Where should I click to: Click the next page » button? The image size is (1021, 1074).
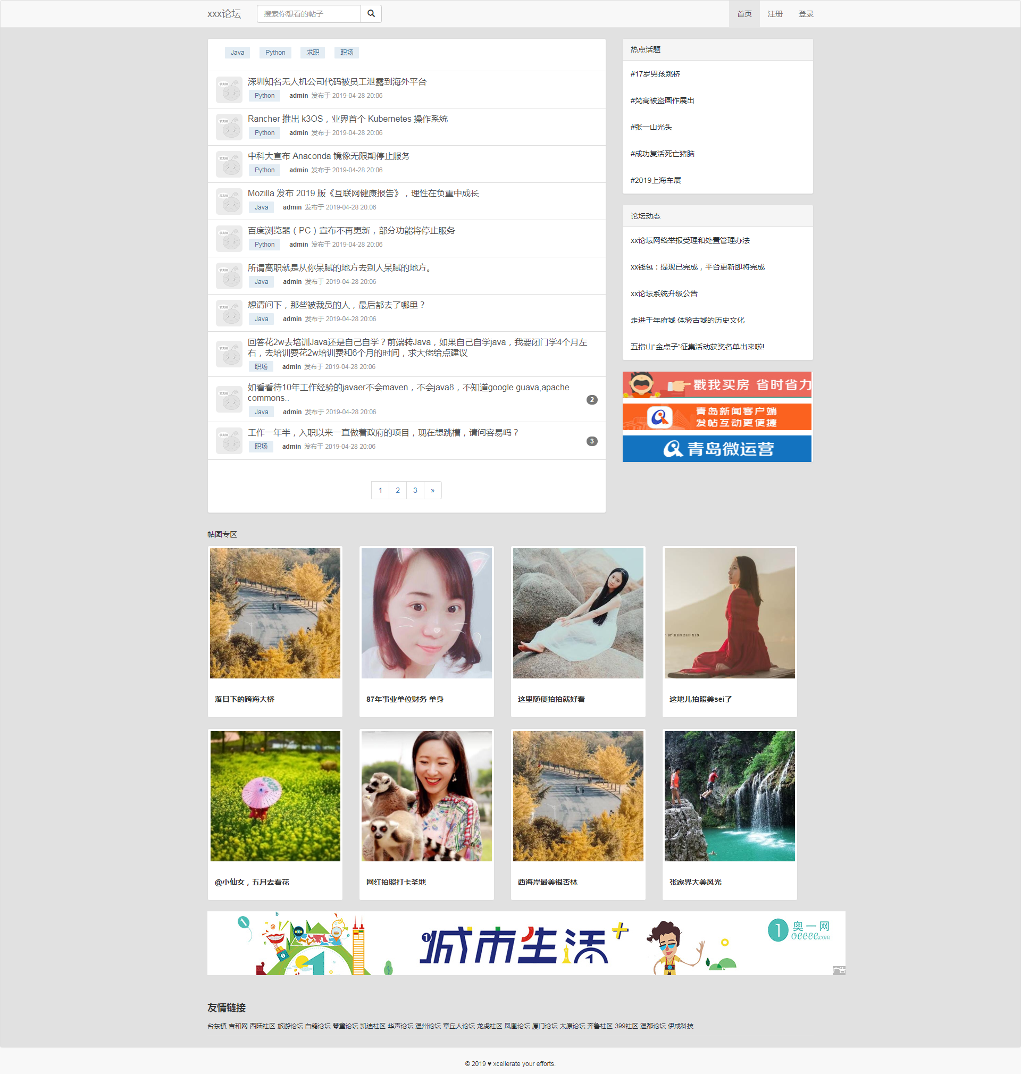pyautogui.click(x=433, y=490)
